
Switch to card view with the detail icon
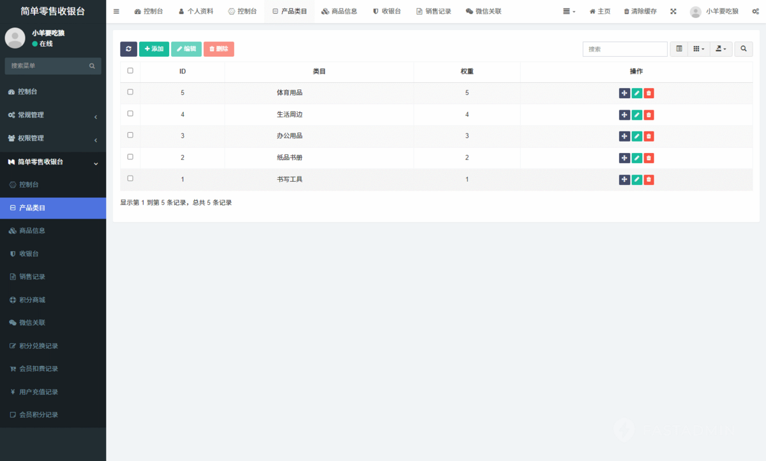[x=679, y=48]
